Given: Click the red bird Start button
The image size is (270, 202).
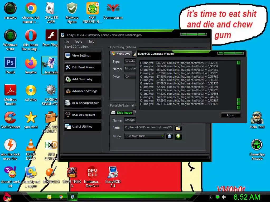Looking at the screenshot, I should pos(7,197).
